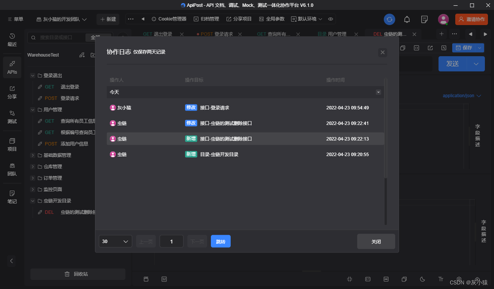
Task: Open the tab bar more options ellipsis
Action: (454, 34)
